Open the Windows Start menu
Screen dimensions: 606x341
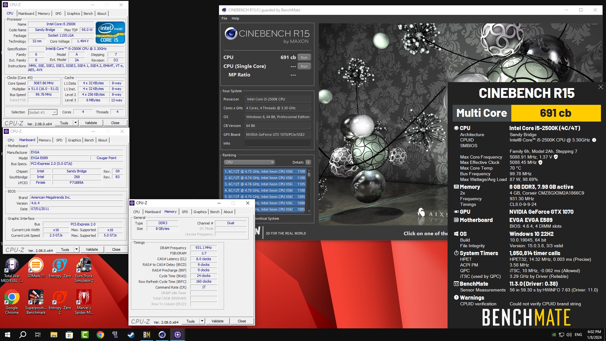(8, 335)
